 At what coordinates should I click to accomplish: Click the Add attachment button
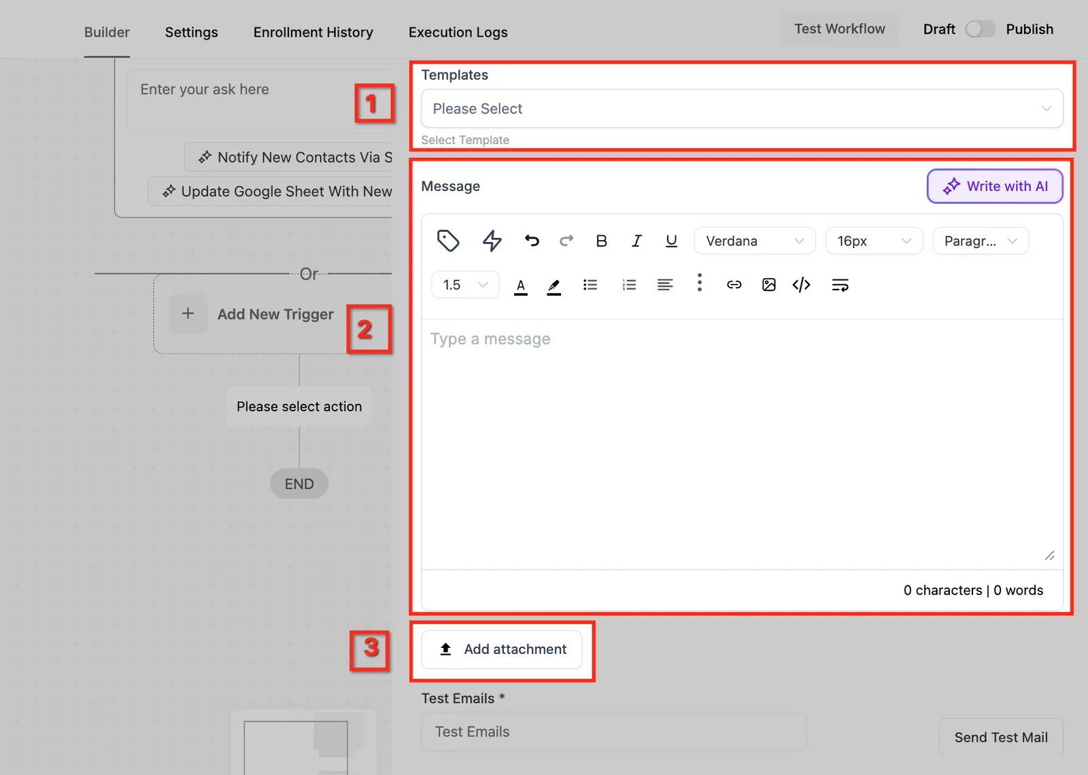pos(502,649)
